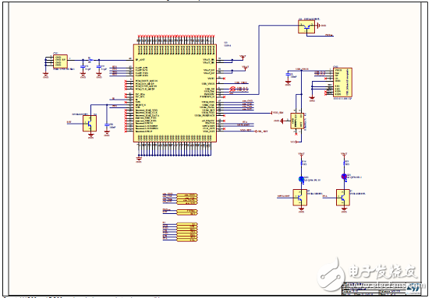432x298 pixels.
Task: Click the ST logo in the title block
Action: [413, 288]
